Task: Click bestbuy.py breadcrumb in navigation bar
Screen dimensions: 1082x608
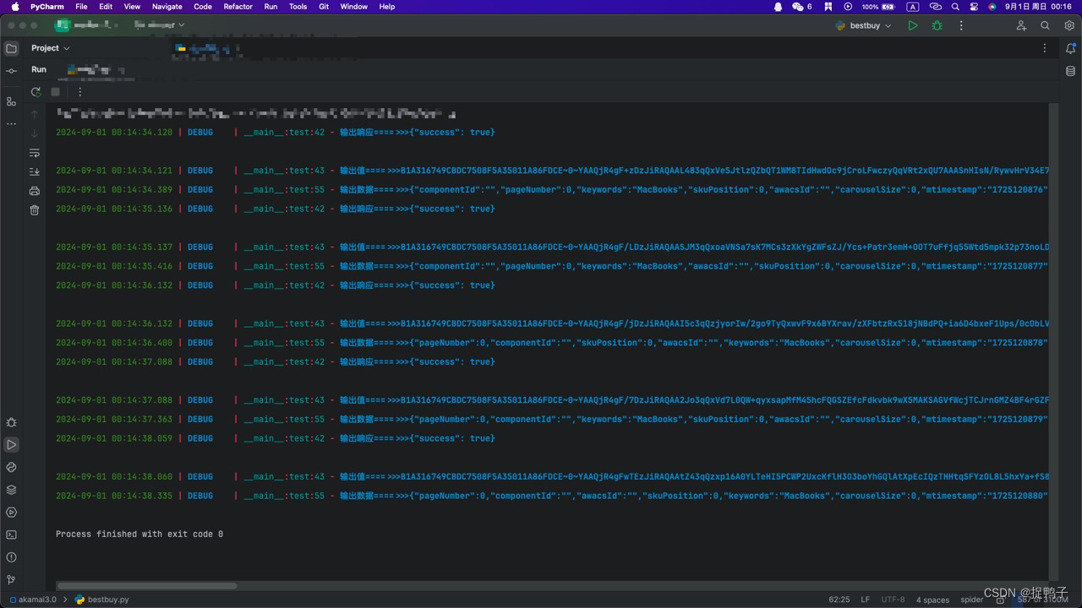Action: (102, 600)
